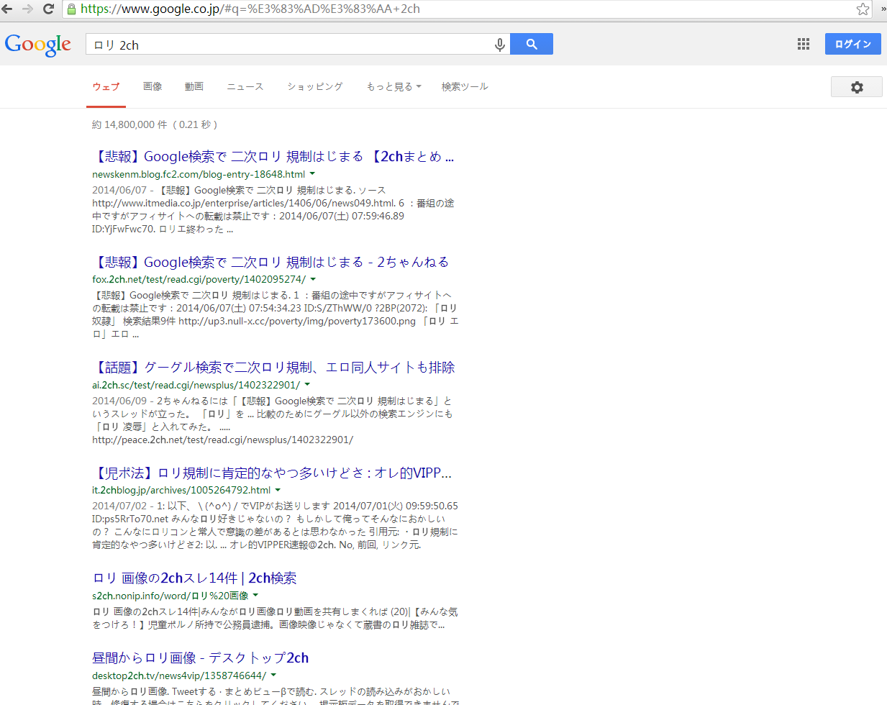This screenshot has width=887, height=705.
Task: Go back with the browser back arrow
Action: (x=7, y=9)
